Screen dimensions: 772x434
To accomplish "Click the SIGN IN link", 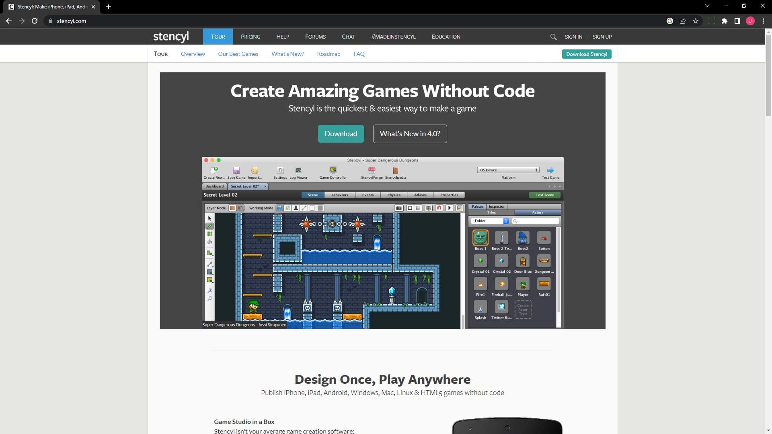I will [x=573, y=37].
